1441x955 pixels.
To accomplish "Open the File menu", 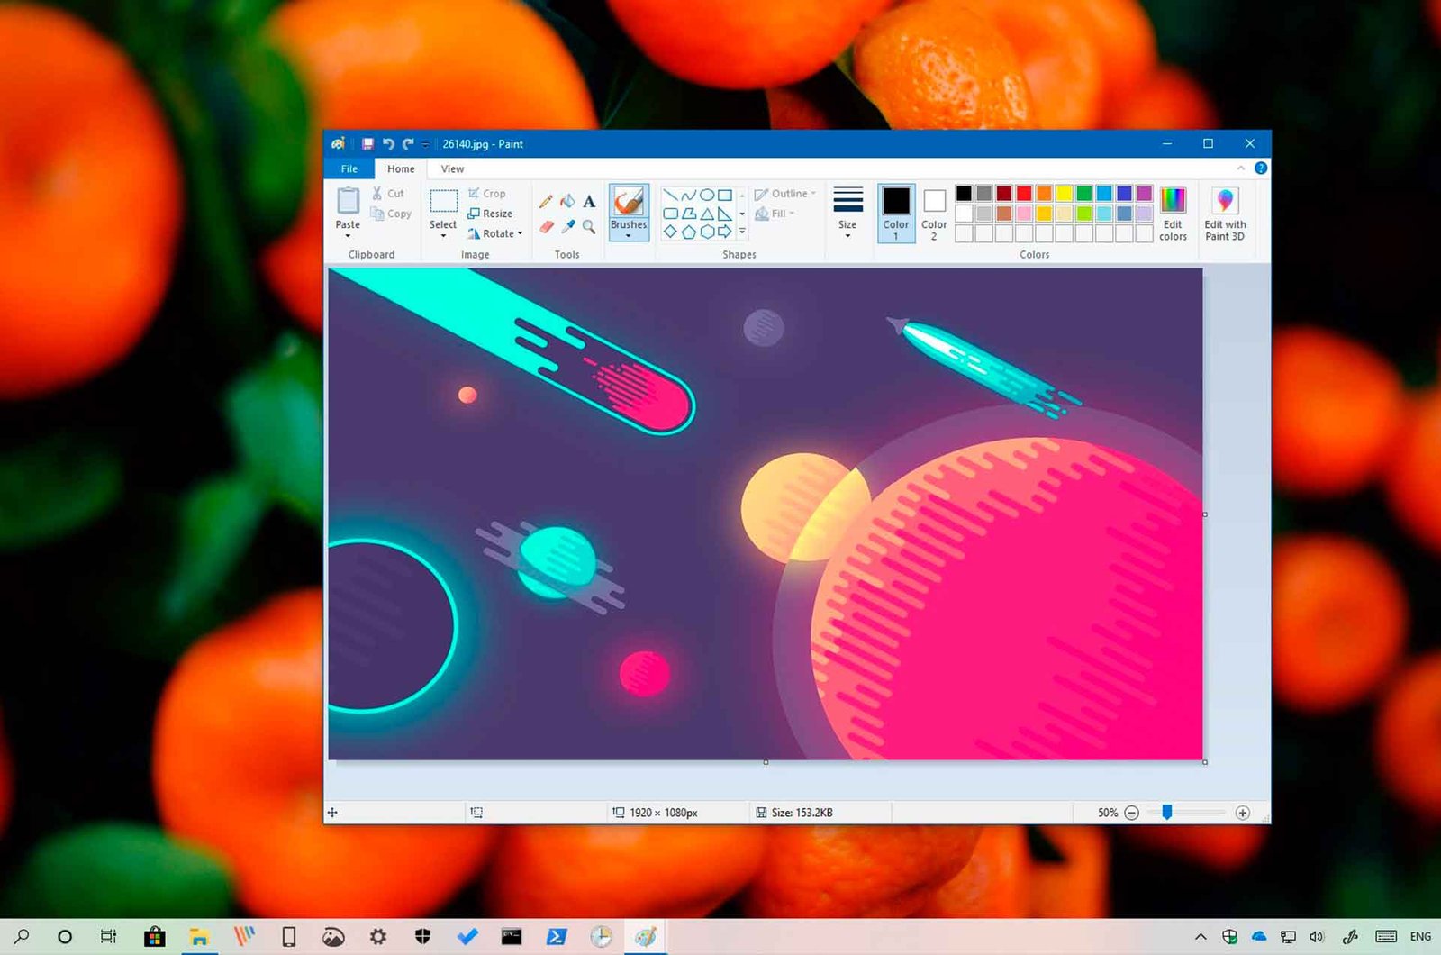I will 349,168.
